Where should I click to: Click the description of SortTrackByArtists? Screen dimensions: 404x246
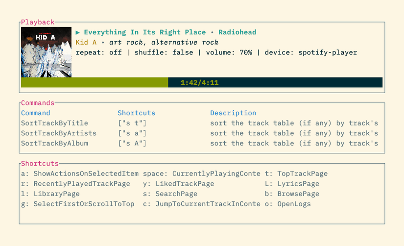294,133
